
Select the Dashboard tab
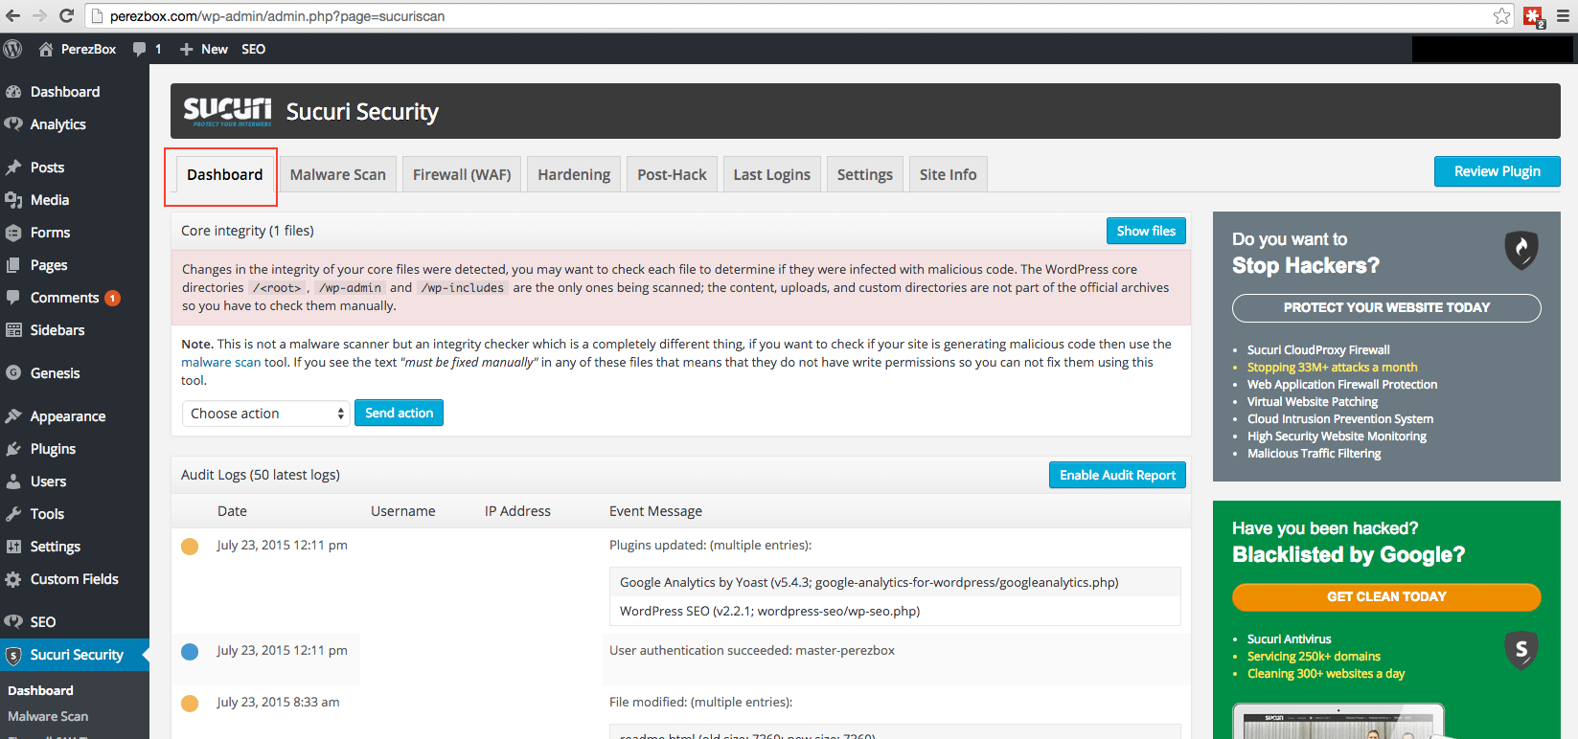click(225, 174)
